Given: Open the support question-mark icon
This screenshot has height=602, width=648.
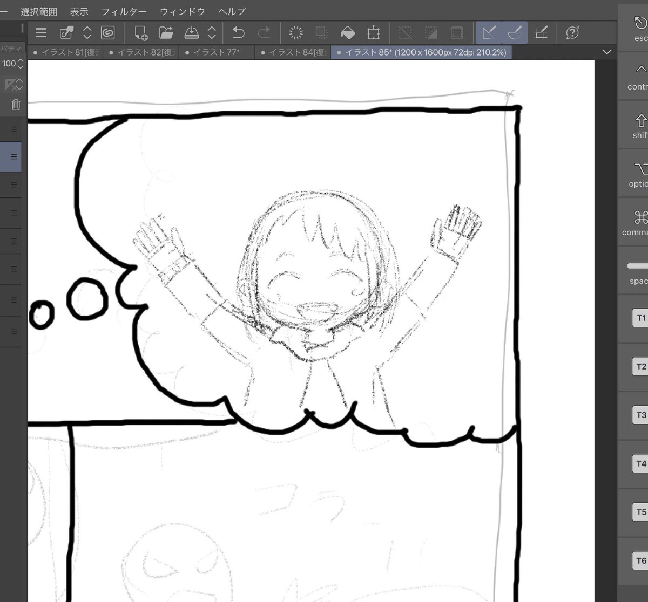Looking at the screenshot, I should 572,33.
